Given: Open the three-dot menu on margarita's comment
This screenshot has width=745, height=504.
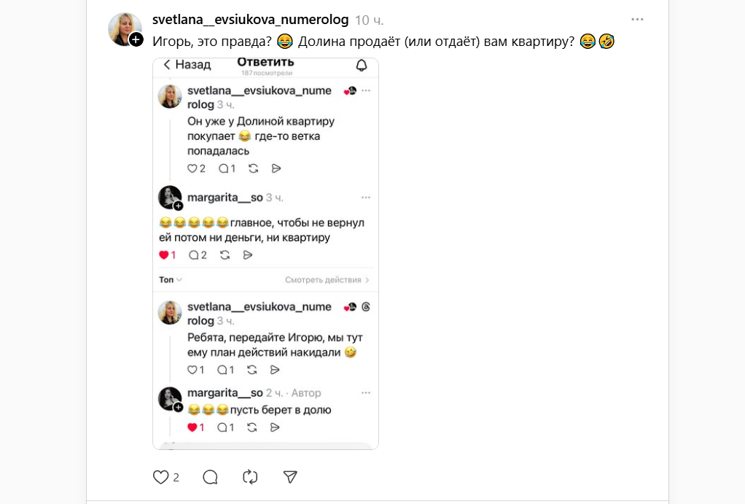Looking at the screenshot, I should click(366, 197).
